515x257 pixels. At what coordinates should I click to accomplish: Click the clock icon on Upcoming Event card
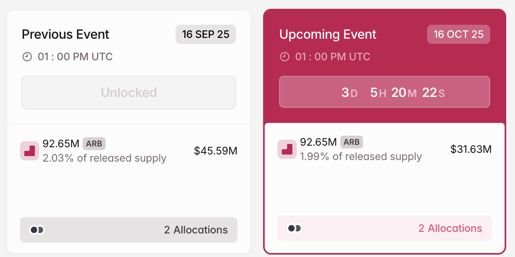pos(284,56)
